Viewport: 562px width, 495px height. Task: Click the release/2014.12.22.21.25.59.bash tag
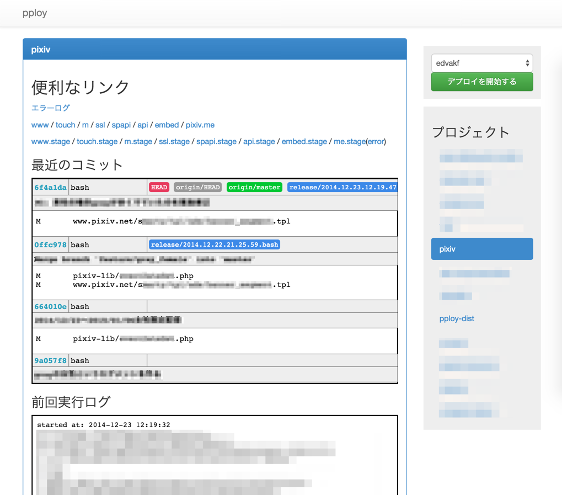pos(215,244)
